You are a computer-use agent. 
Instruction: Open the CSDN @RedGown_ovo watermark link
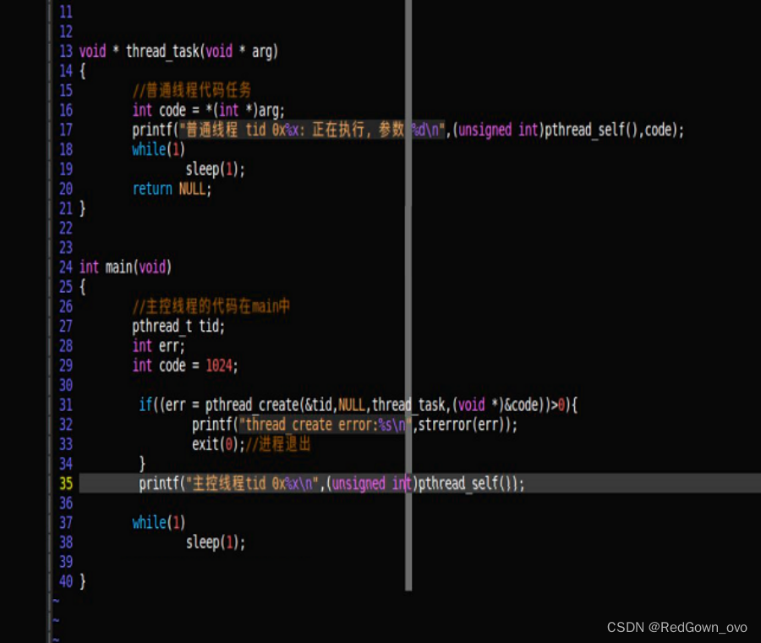pyautogui.click(x=676, y=628)
